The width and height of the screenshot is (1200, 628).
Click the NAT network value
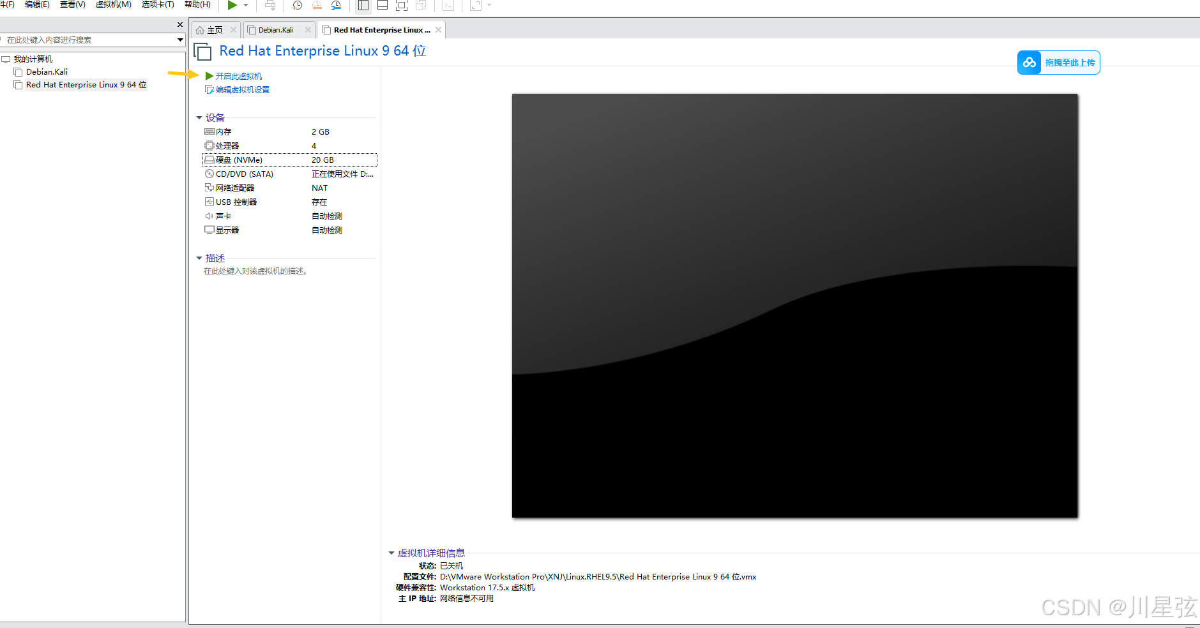point(319,188)
